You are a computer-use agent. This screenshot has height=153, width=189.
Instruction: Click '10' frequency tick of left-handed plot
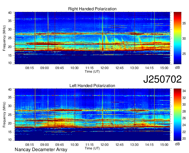click(10, 139)
